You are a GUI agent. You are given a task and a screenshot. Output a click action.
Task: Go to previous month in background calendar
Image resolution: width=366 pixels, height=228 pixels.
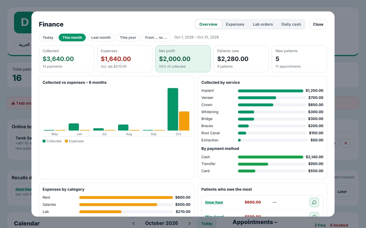pos(134,223)
